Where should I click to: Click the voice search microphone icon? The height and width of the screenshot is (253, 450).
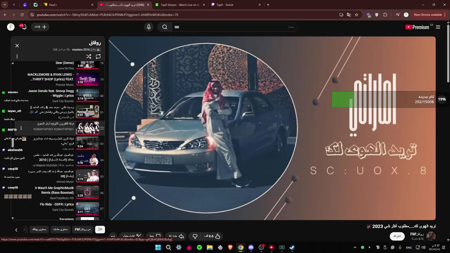tap(149, 27)
